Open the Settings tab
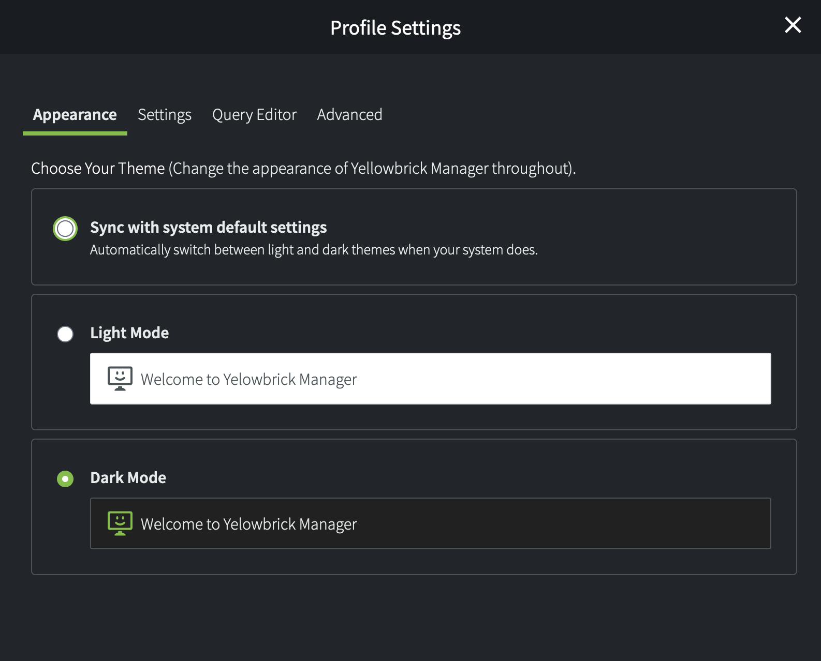Image resolution: width=821 pixels, height=661 pixels. 165,114
